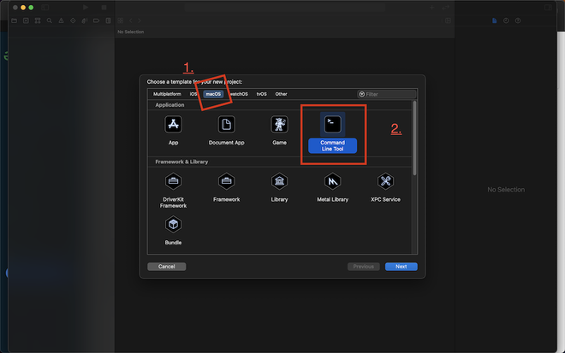Select the App template icon

[173, 125]
